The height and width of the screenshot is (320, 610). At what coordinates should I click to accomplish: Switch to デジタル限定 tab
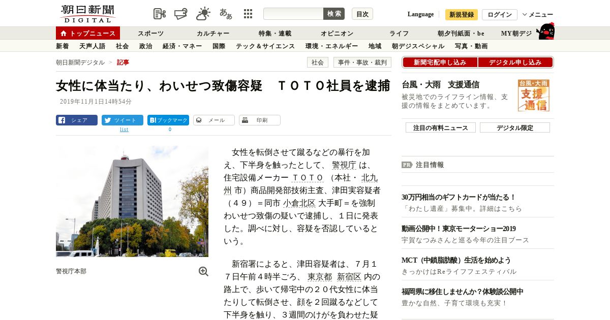point(515,127)
